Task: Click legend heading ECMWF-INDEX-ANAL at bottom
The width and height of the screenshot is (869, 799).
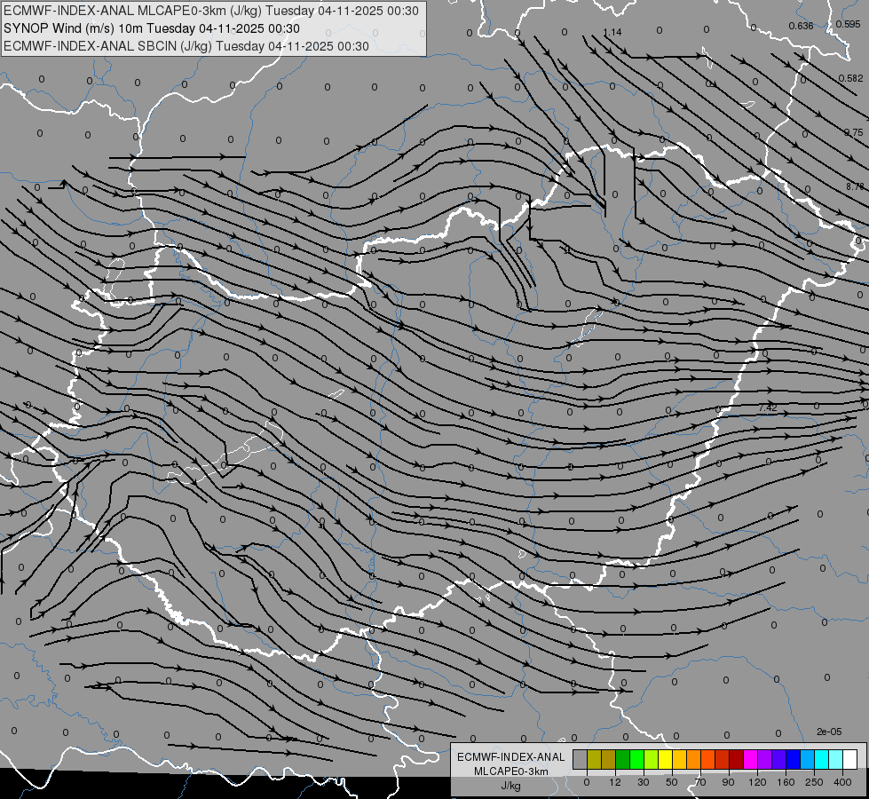Action: tap(511, 757)
